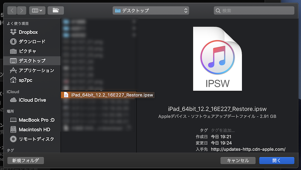Open the sp7pc home folder

[26, 80]
